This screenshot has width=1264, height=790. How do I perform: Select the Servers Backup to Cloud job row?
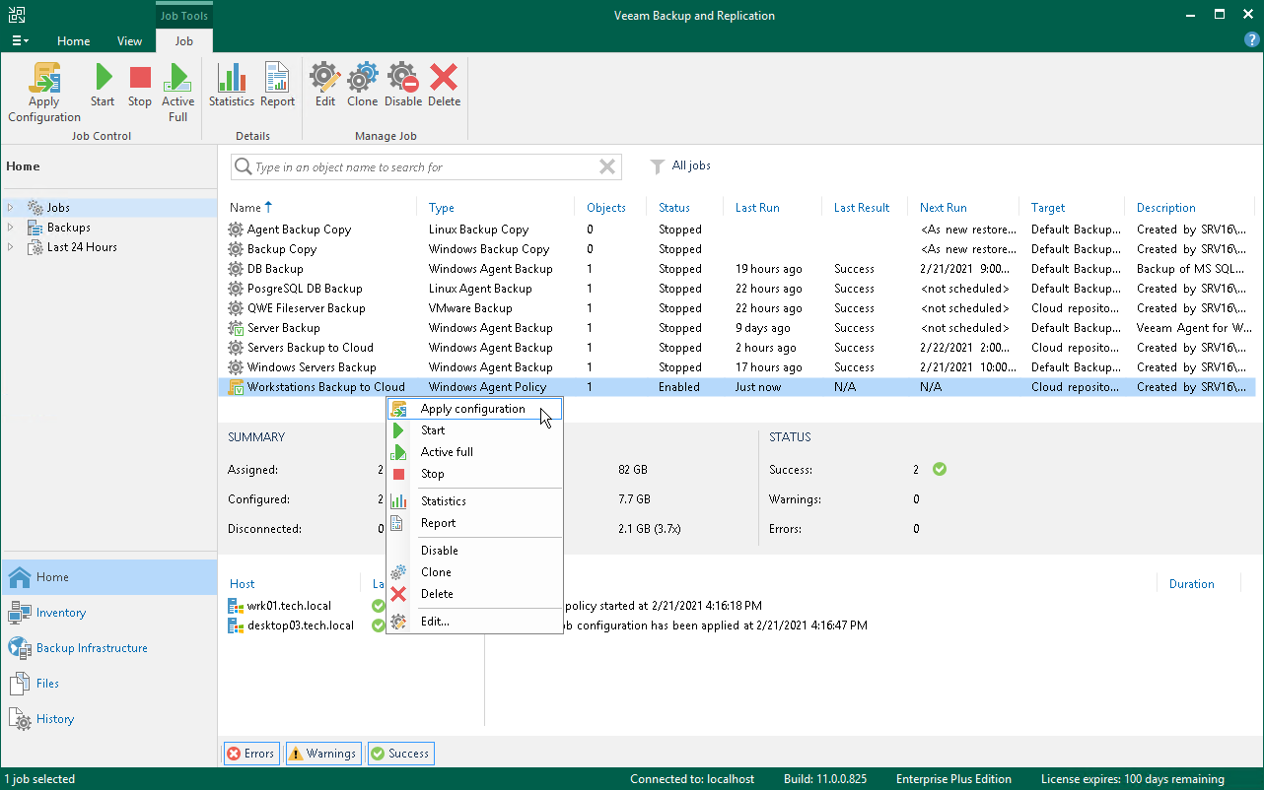click(x=737, y=348)
